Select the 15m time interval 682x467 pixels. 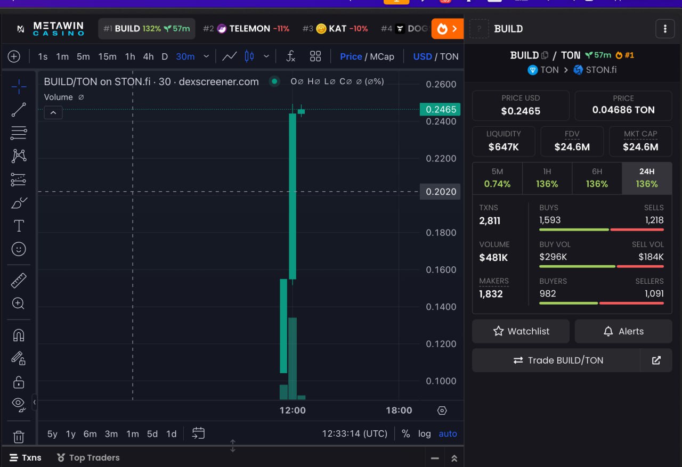107,56
